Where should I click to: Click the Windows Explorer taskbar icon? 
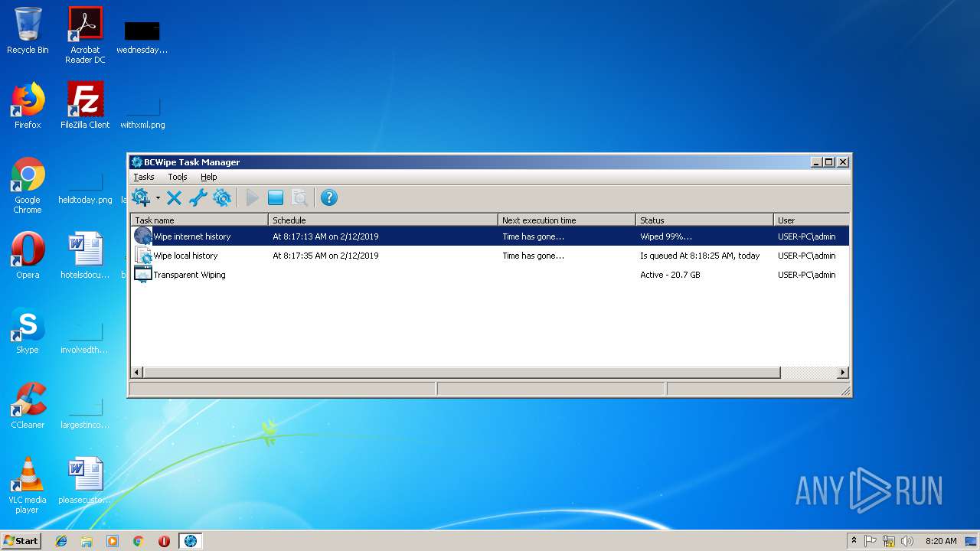pyautogui.click(x=87, y=541)
